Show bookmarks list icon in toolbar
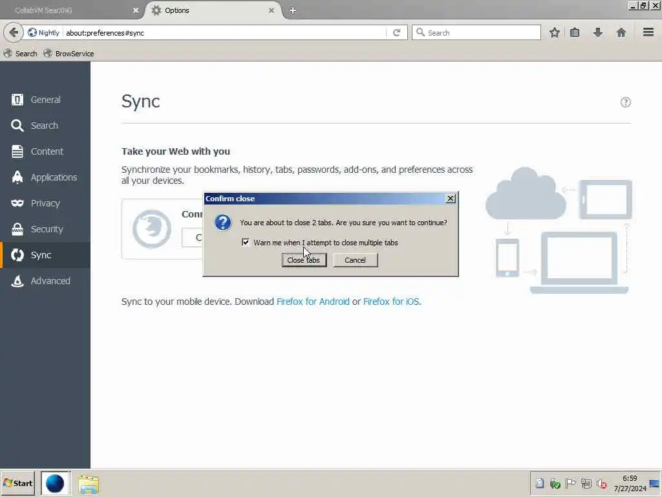 [575, 32]
